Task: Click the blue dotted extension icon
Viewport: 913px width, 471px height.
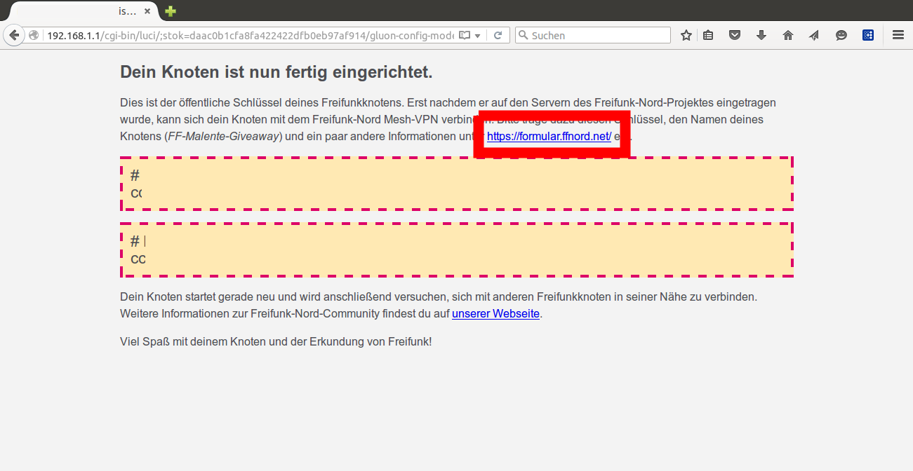Action: point(868,35)
